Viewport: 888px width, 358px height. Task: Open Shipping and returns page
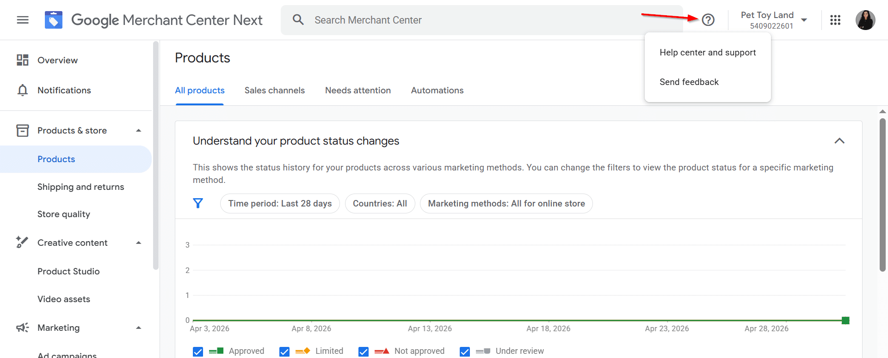[80, 187]
